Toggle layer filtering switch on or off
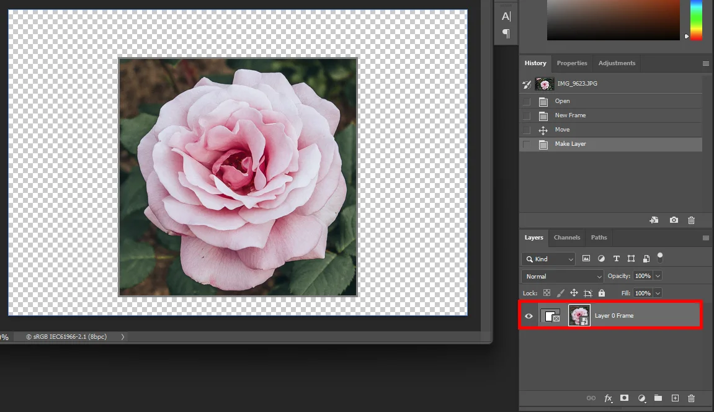The image size is (714, 412). 660,258
